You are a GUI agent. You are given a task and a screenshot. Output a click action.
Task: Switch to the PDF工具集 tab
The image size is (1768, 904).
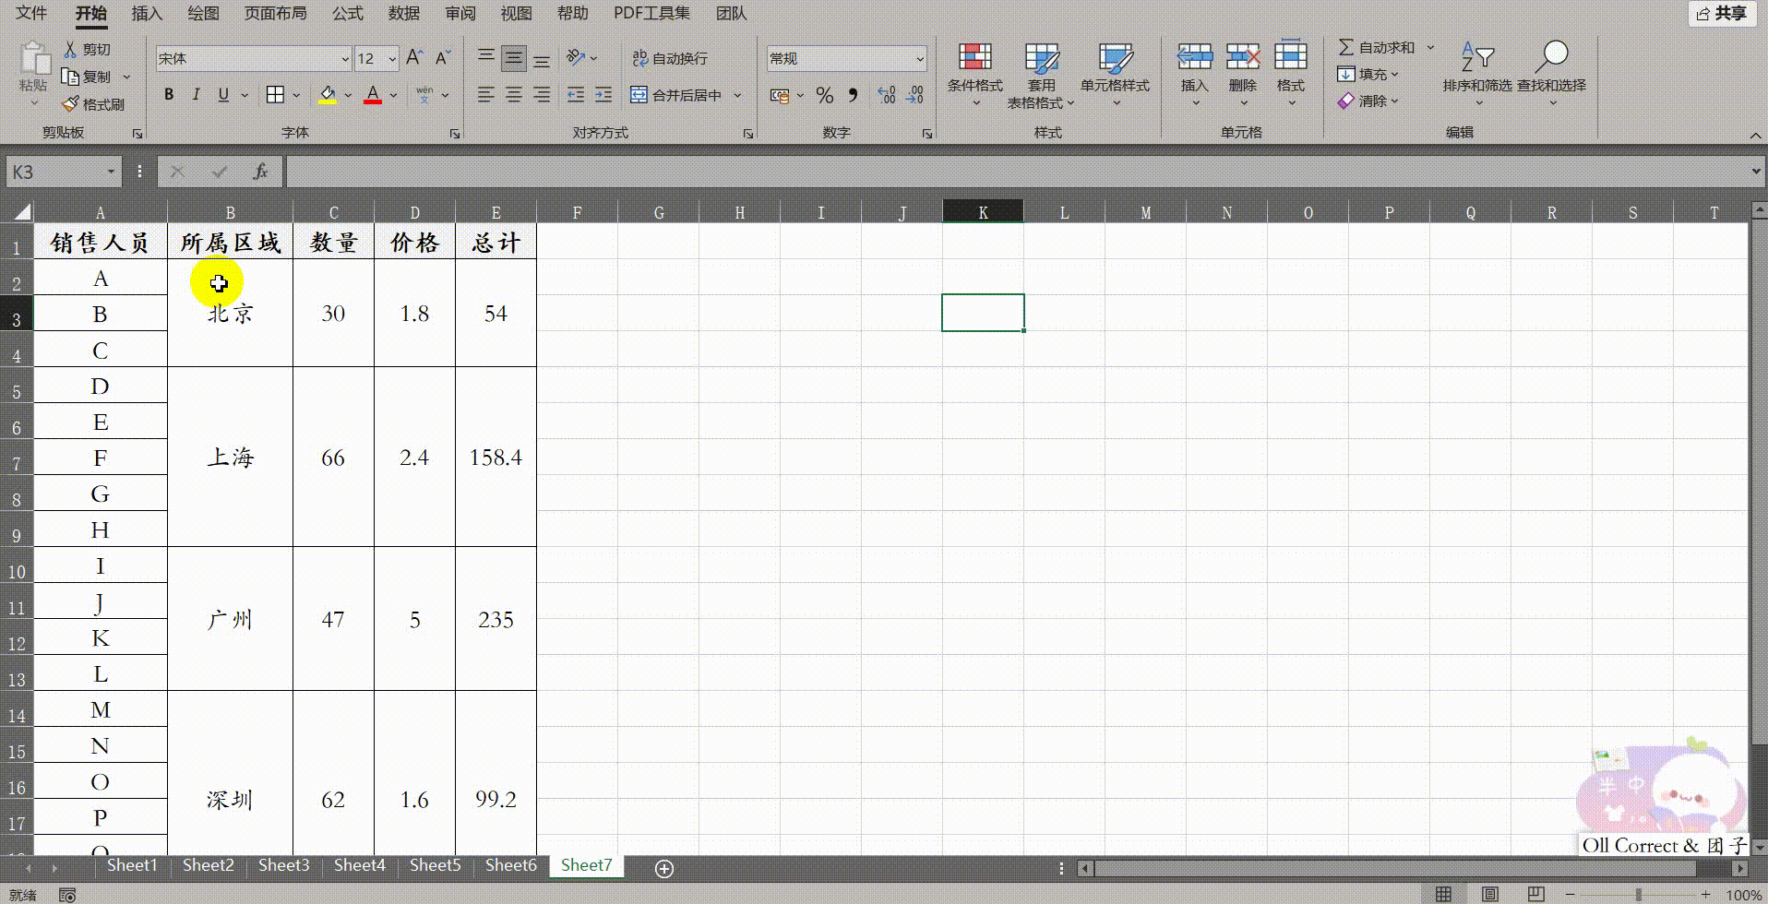[x=652, y=13]
